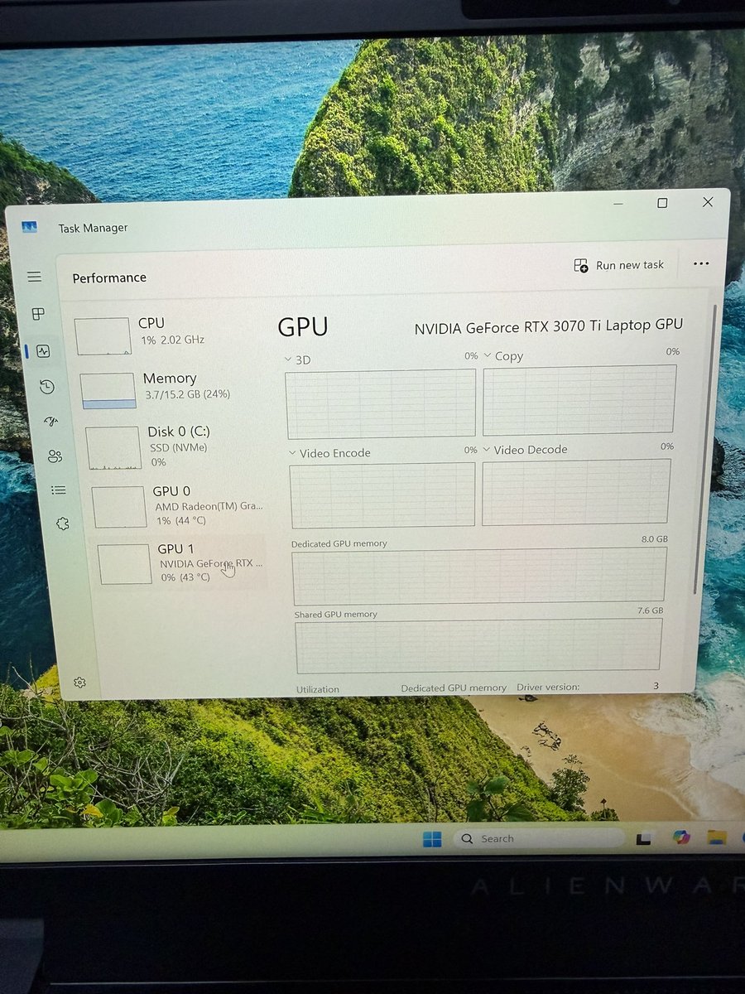Maximize the Task Manager window
745x994 pixels.
click(662, 203)
